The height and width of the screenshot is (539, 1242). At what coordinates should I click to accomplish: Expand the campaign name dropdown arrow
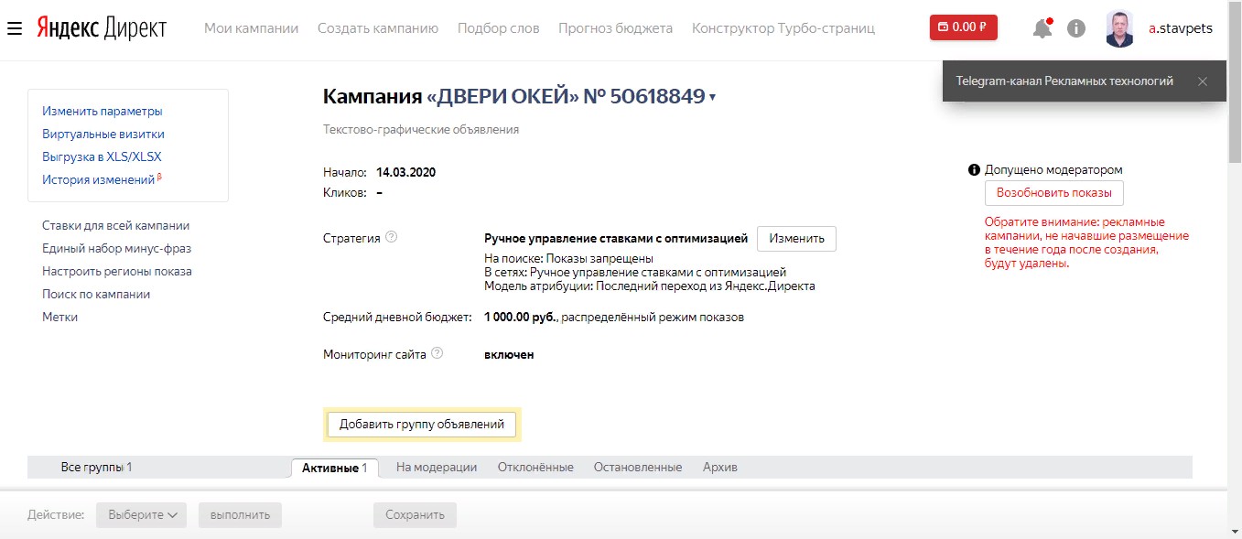pos(713,97)
